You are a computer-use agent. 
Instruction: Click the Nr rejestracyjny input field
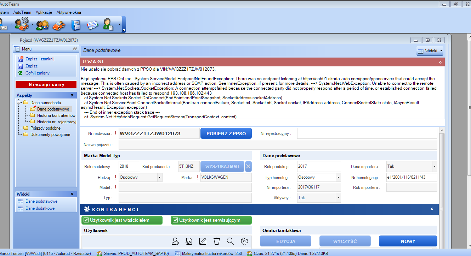[x=367, y=133]
